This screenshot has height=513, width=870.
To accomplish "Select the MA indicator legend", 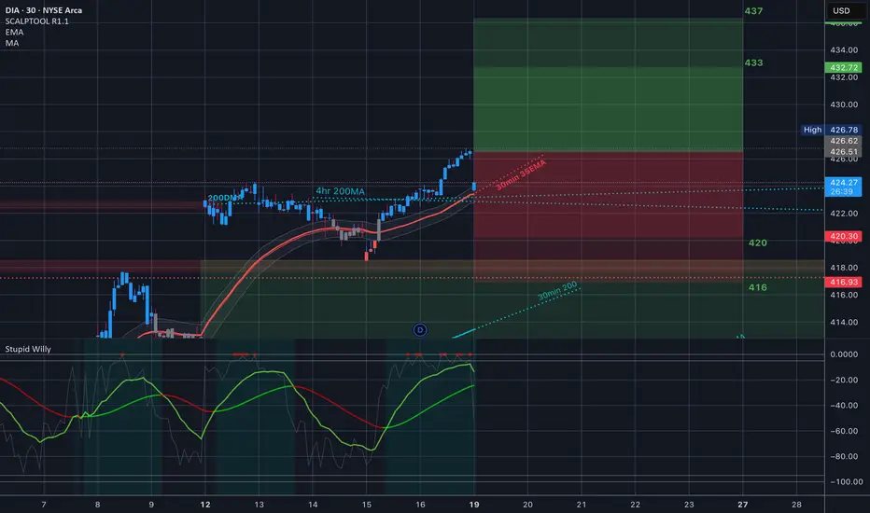I will pos(11,43).
